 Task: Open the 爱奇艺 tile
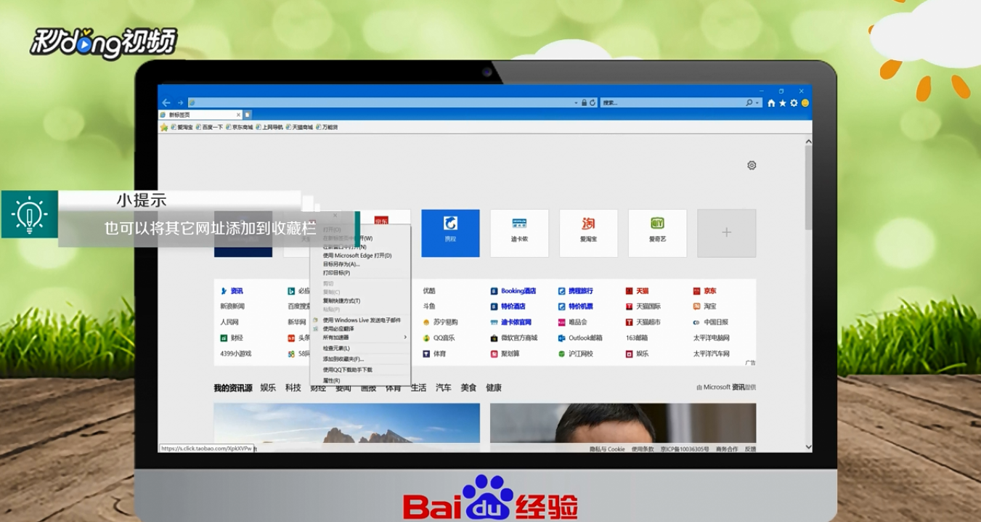(657, 233)
